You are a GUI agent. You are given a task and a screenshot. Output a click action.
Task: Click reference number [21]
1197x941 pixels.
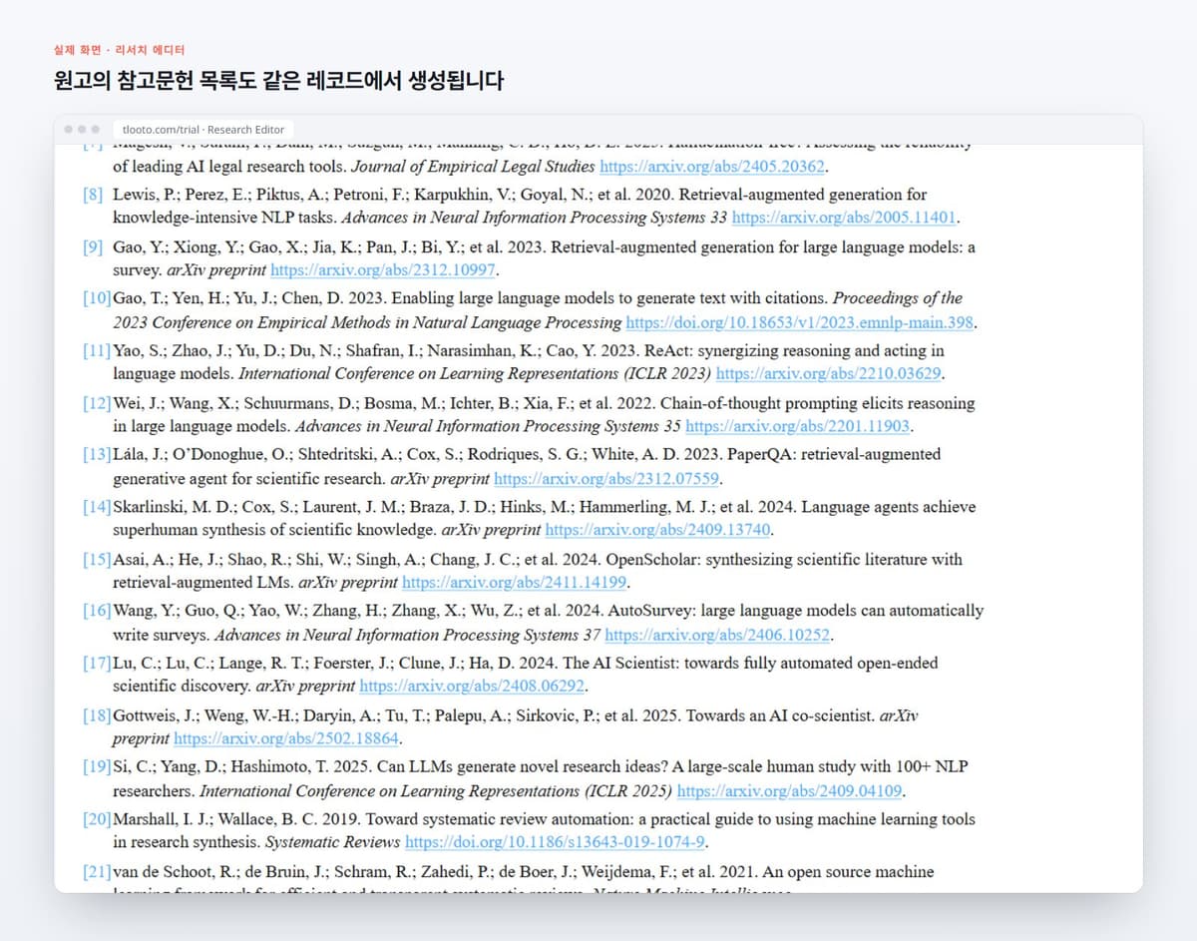point(97,872)
